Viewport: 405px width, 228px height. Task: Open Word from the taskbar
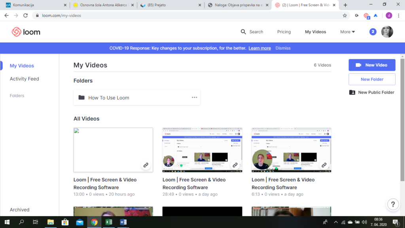[x=123, y=222]
